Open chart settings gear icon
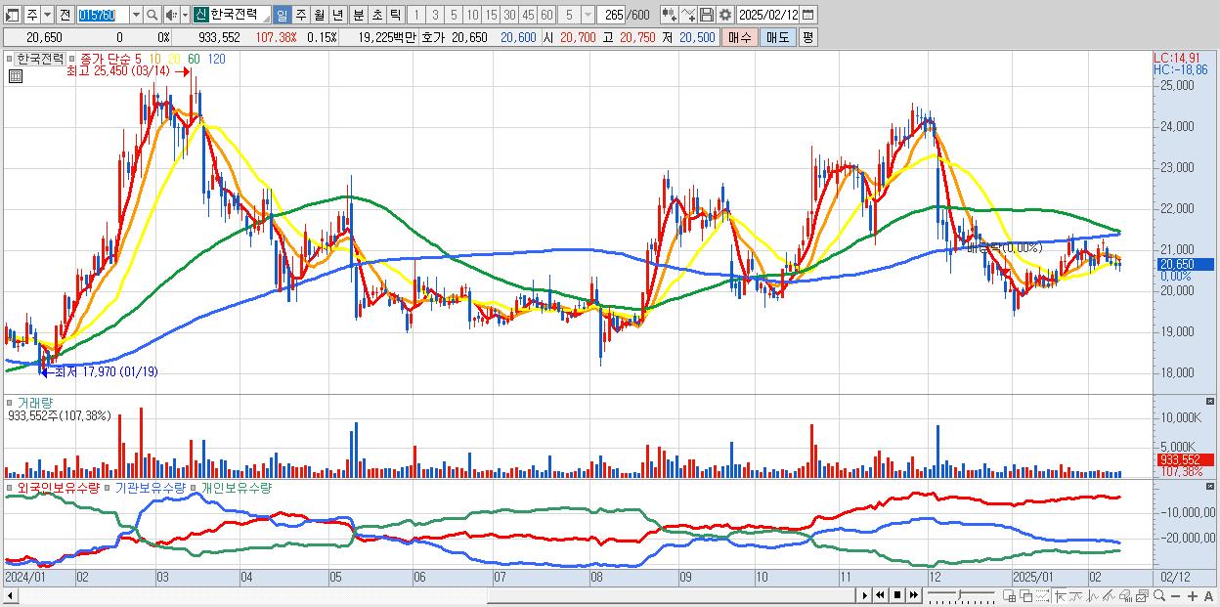 (725, 15)
